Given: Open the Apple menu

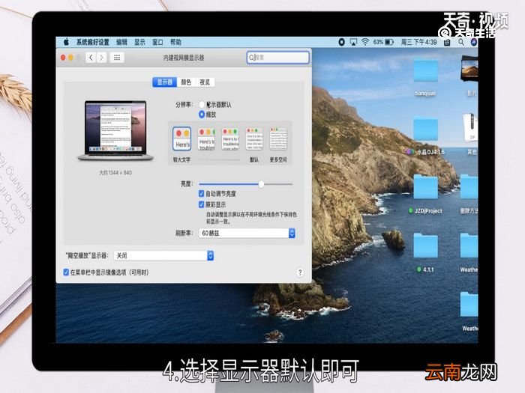Looking at the screenshot, I should pyautogui.click(x=66, y=42).
